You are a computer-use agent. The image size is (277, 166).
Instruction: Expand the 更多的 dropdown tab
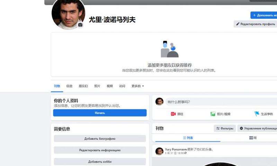pyautogui.click(x=137, y=86)
